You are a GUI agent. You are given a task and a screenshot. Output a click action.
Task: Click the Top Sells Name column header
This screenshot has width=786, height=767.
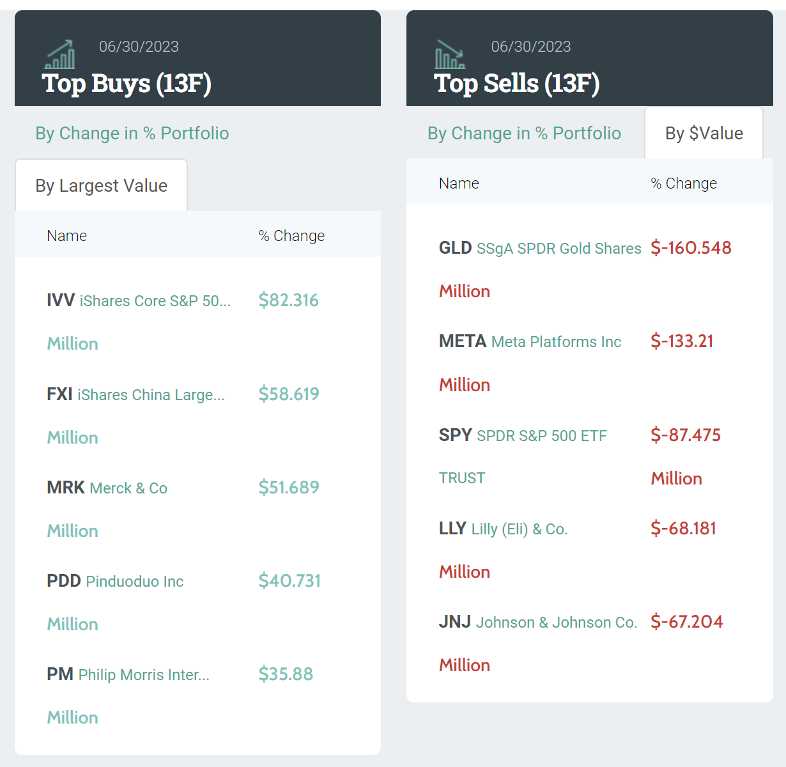459,183
